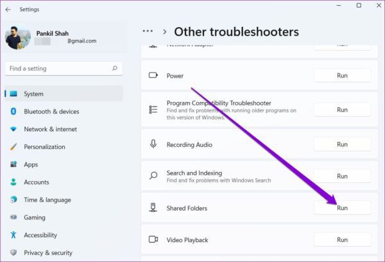
Task: Click the Video Playback camera icon
Action: click(x=153, y=239)
